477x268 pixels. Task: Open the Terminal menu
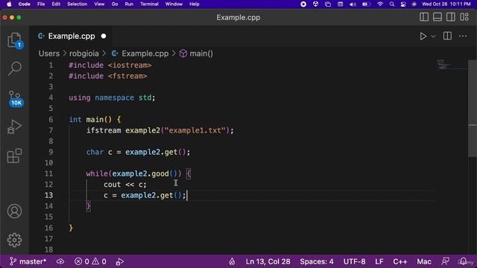149,4
